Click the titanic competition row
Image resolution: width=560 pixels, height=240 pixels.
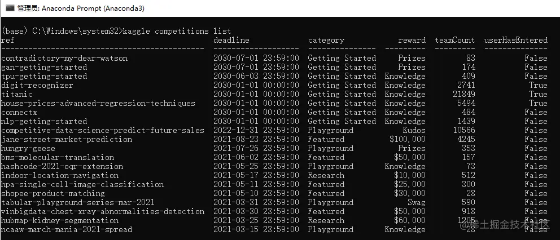pos(274,94)
